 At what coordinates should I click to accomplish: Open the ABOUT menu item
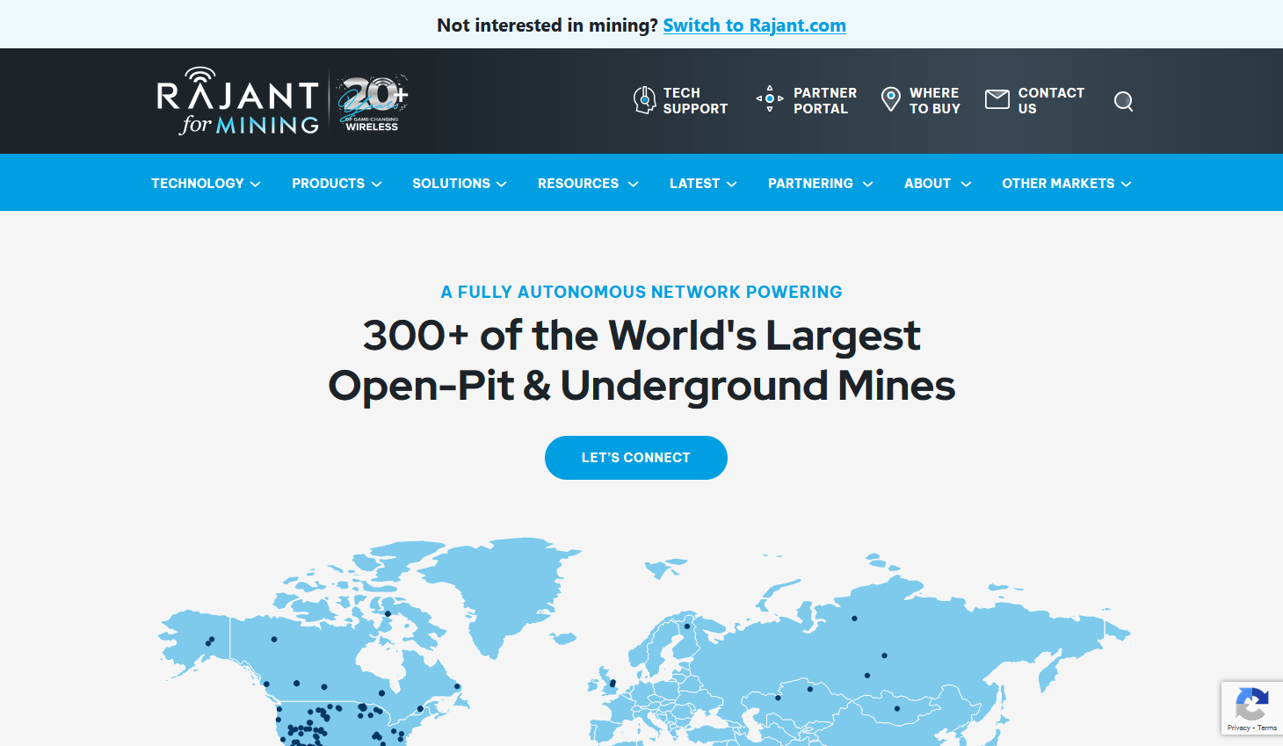click(927, 183)
